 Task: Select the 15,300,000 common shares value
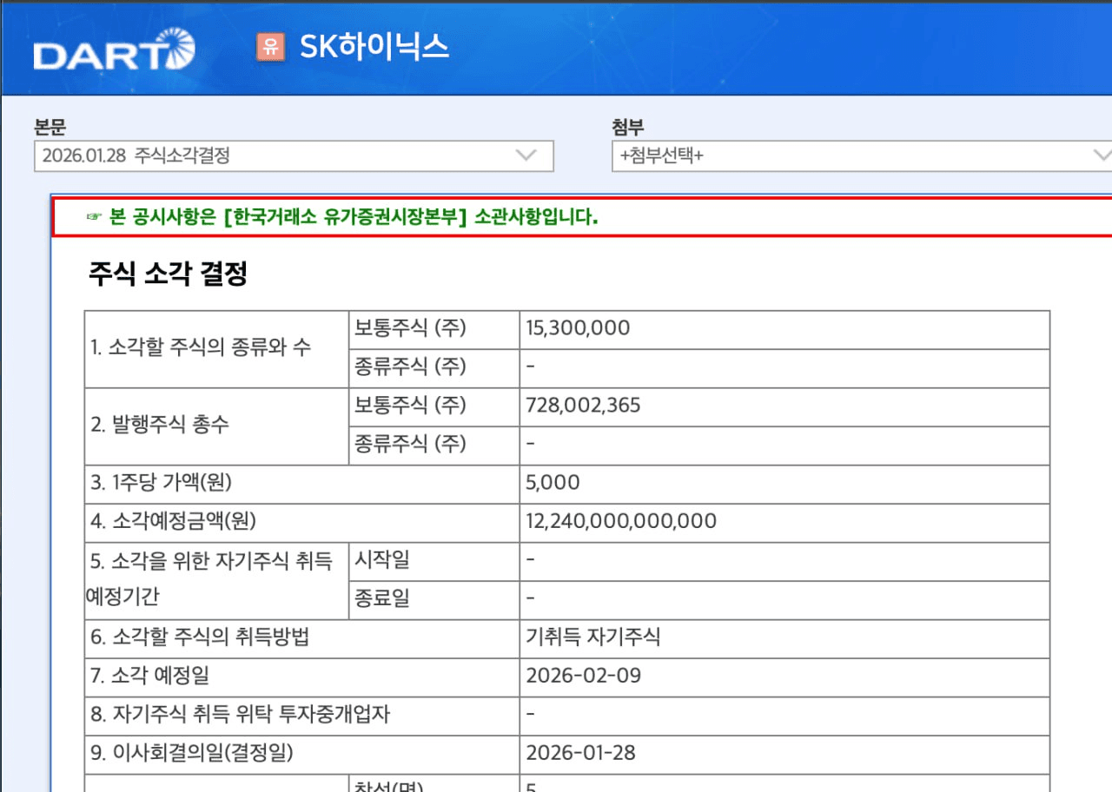pyautogui.click(x=578, y=328)
